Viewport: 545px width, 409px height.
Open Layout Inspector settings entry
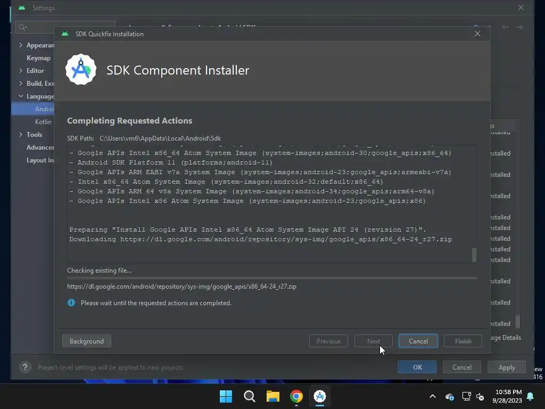click(x=40, y=160)
